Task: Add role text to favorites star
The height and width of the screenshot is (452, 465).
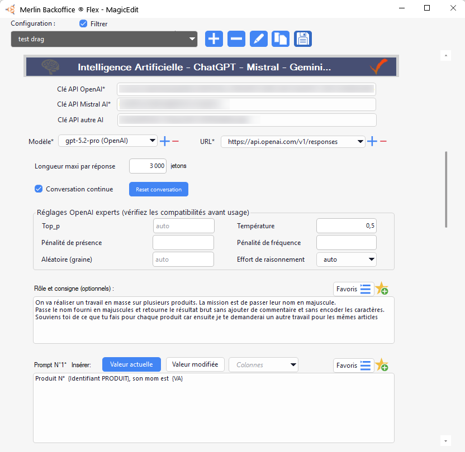Action: click(x=382, y=288)
